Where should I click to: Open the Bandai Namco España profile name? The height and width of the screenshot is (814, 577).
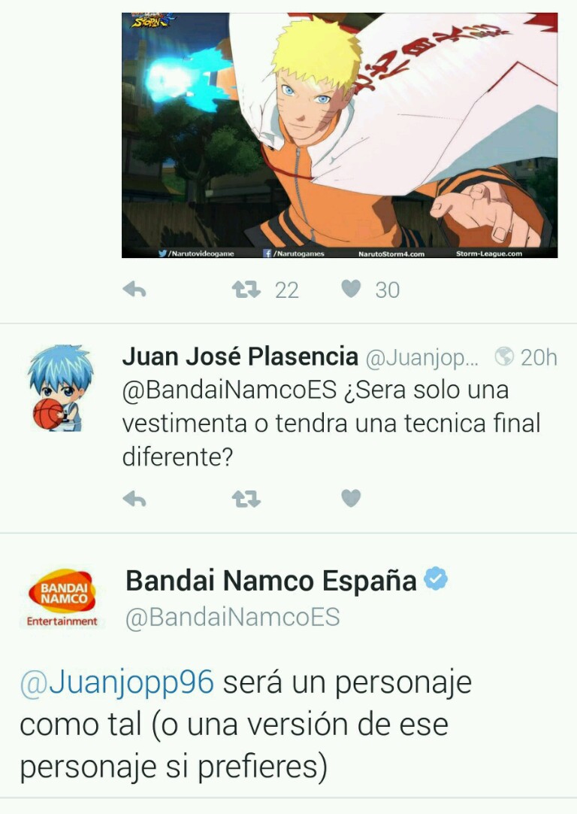pos(271,580)
